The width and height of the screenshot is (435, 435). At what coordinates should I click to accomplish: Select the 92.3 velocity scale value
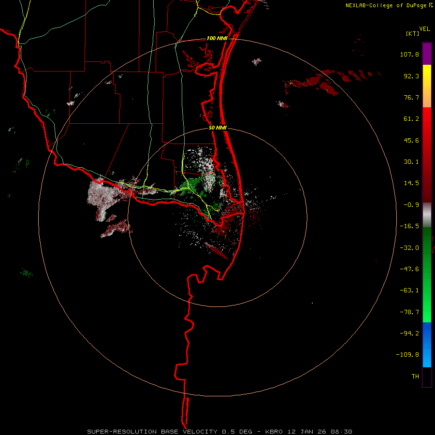[411, 76]
